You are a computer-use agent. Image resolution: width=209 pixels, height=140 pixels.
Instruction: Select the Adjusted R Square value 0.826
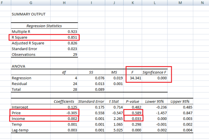click(72, 43)
